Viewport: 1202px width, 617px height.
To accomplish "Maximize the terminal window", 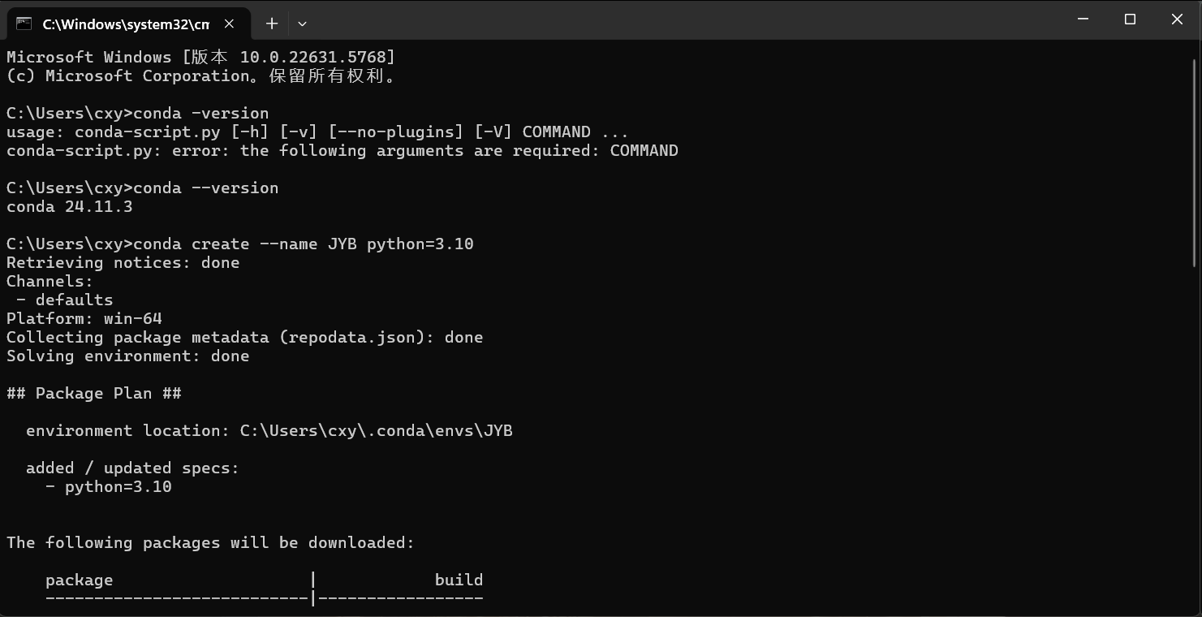I will pos(1130,19).
